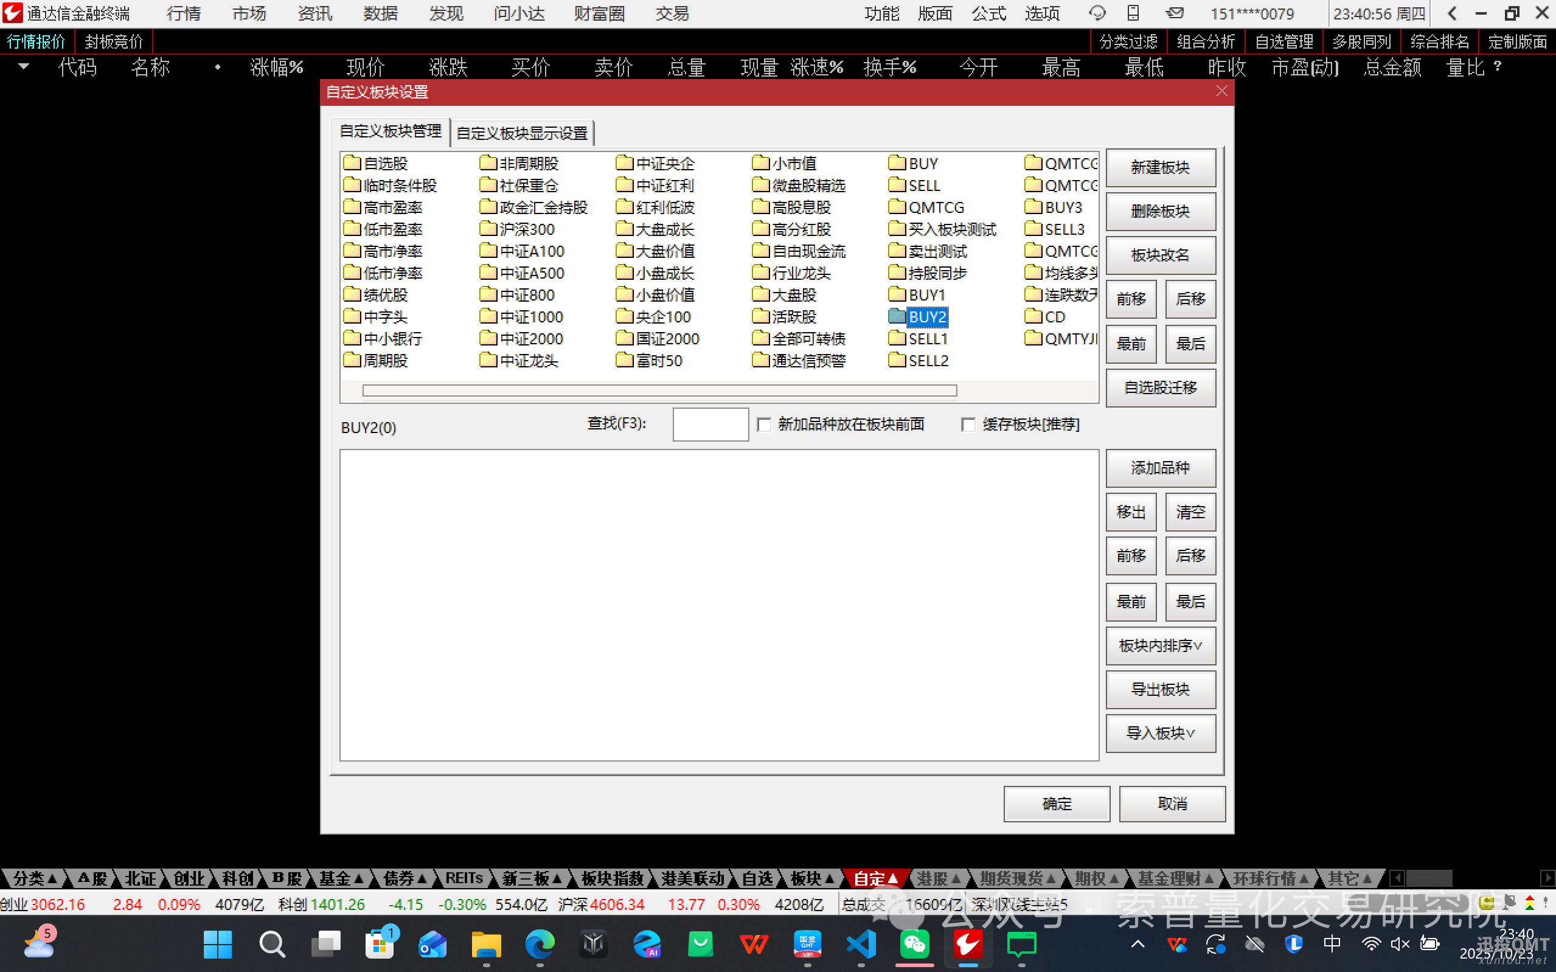Enable 新加品种放在板块前面 checkbox
1556x972 pixels.
tap(764, 425)
